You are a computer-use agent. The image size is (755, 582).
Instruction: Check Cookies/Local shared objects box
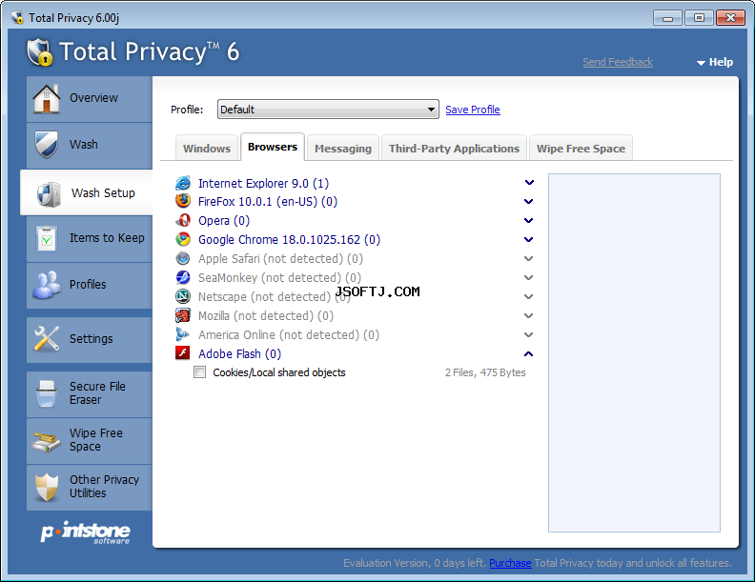[x=200, y=372]
